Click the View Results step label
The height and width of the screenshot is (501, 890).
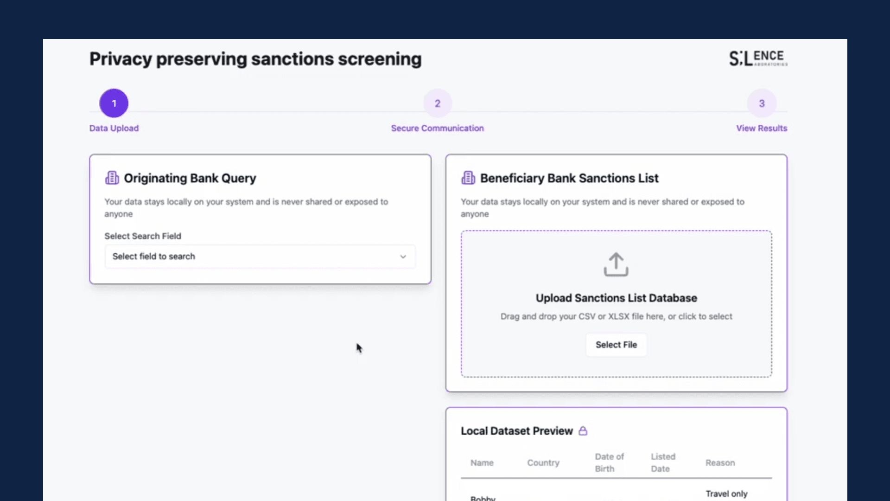[x=761, y=128]
